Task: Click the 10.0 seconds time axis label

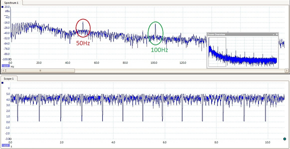Action: [267, 142]
